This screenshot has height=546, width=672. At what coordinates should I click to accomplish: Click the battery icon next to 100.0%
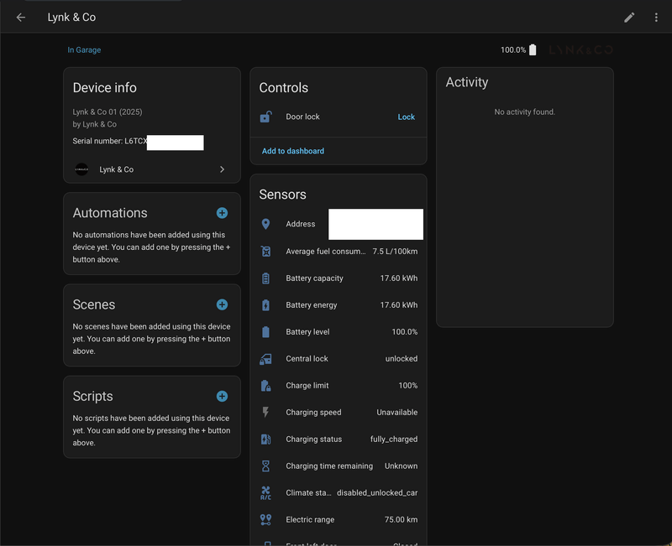[533, 49]
